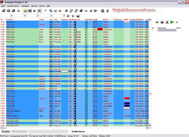
Task: Click the table's vertical scrollbar down arrow
Action: pos(150,125)
